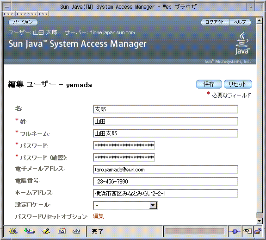Click the バージョン button
The height and width of the screenshot is (240, 266).
(x=23, y=22)
